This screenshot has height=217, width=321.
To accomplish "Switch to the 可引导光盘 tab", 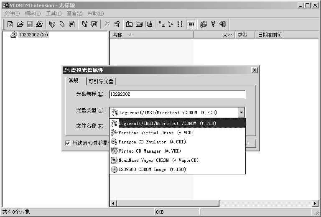I will tap(101, 82).
